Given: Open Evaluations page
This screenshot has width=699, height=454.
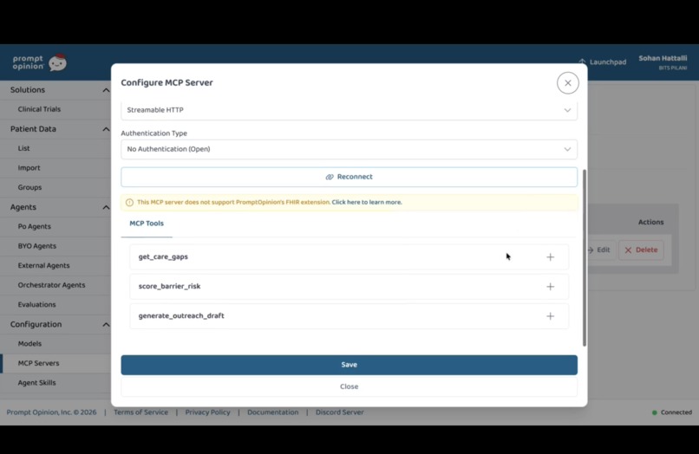Looking at the screenshot, I should (x=36, y=305).
